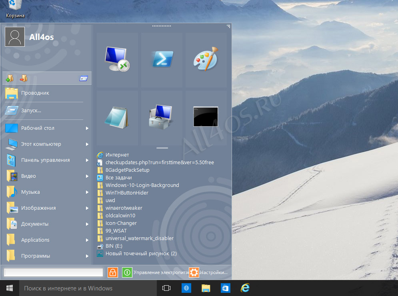Image resolution: width=398 pixels, height=296 pixels.
Task: Click the green plus add-item icon
Action: click(x=10, y=79)
